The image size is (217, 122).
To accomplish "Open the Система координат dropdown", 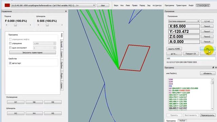I will tap(184, 21).
